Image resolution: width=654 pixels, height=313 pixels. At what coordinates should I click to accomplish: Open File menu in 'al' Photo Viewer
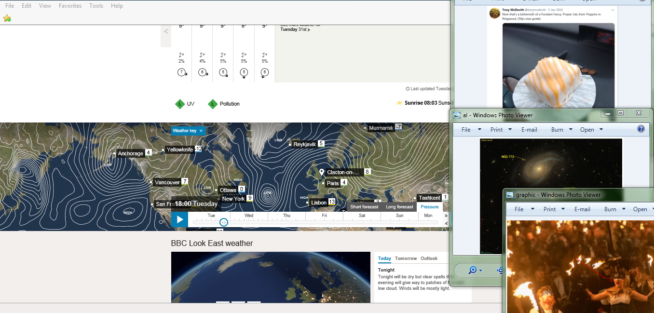click(466, 129)
